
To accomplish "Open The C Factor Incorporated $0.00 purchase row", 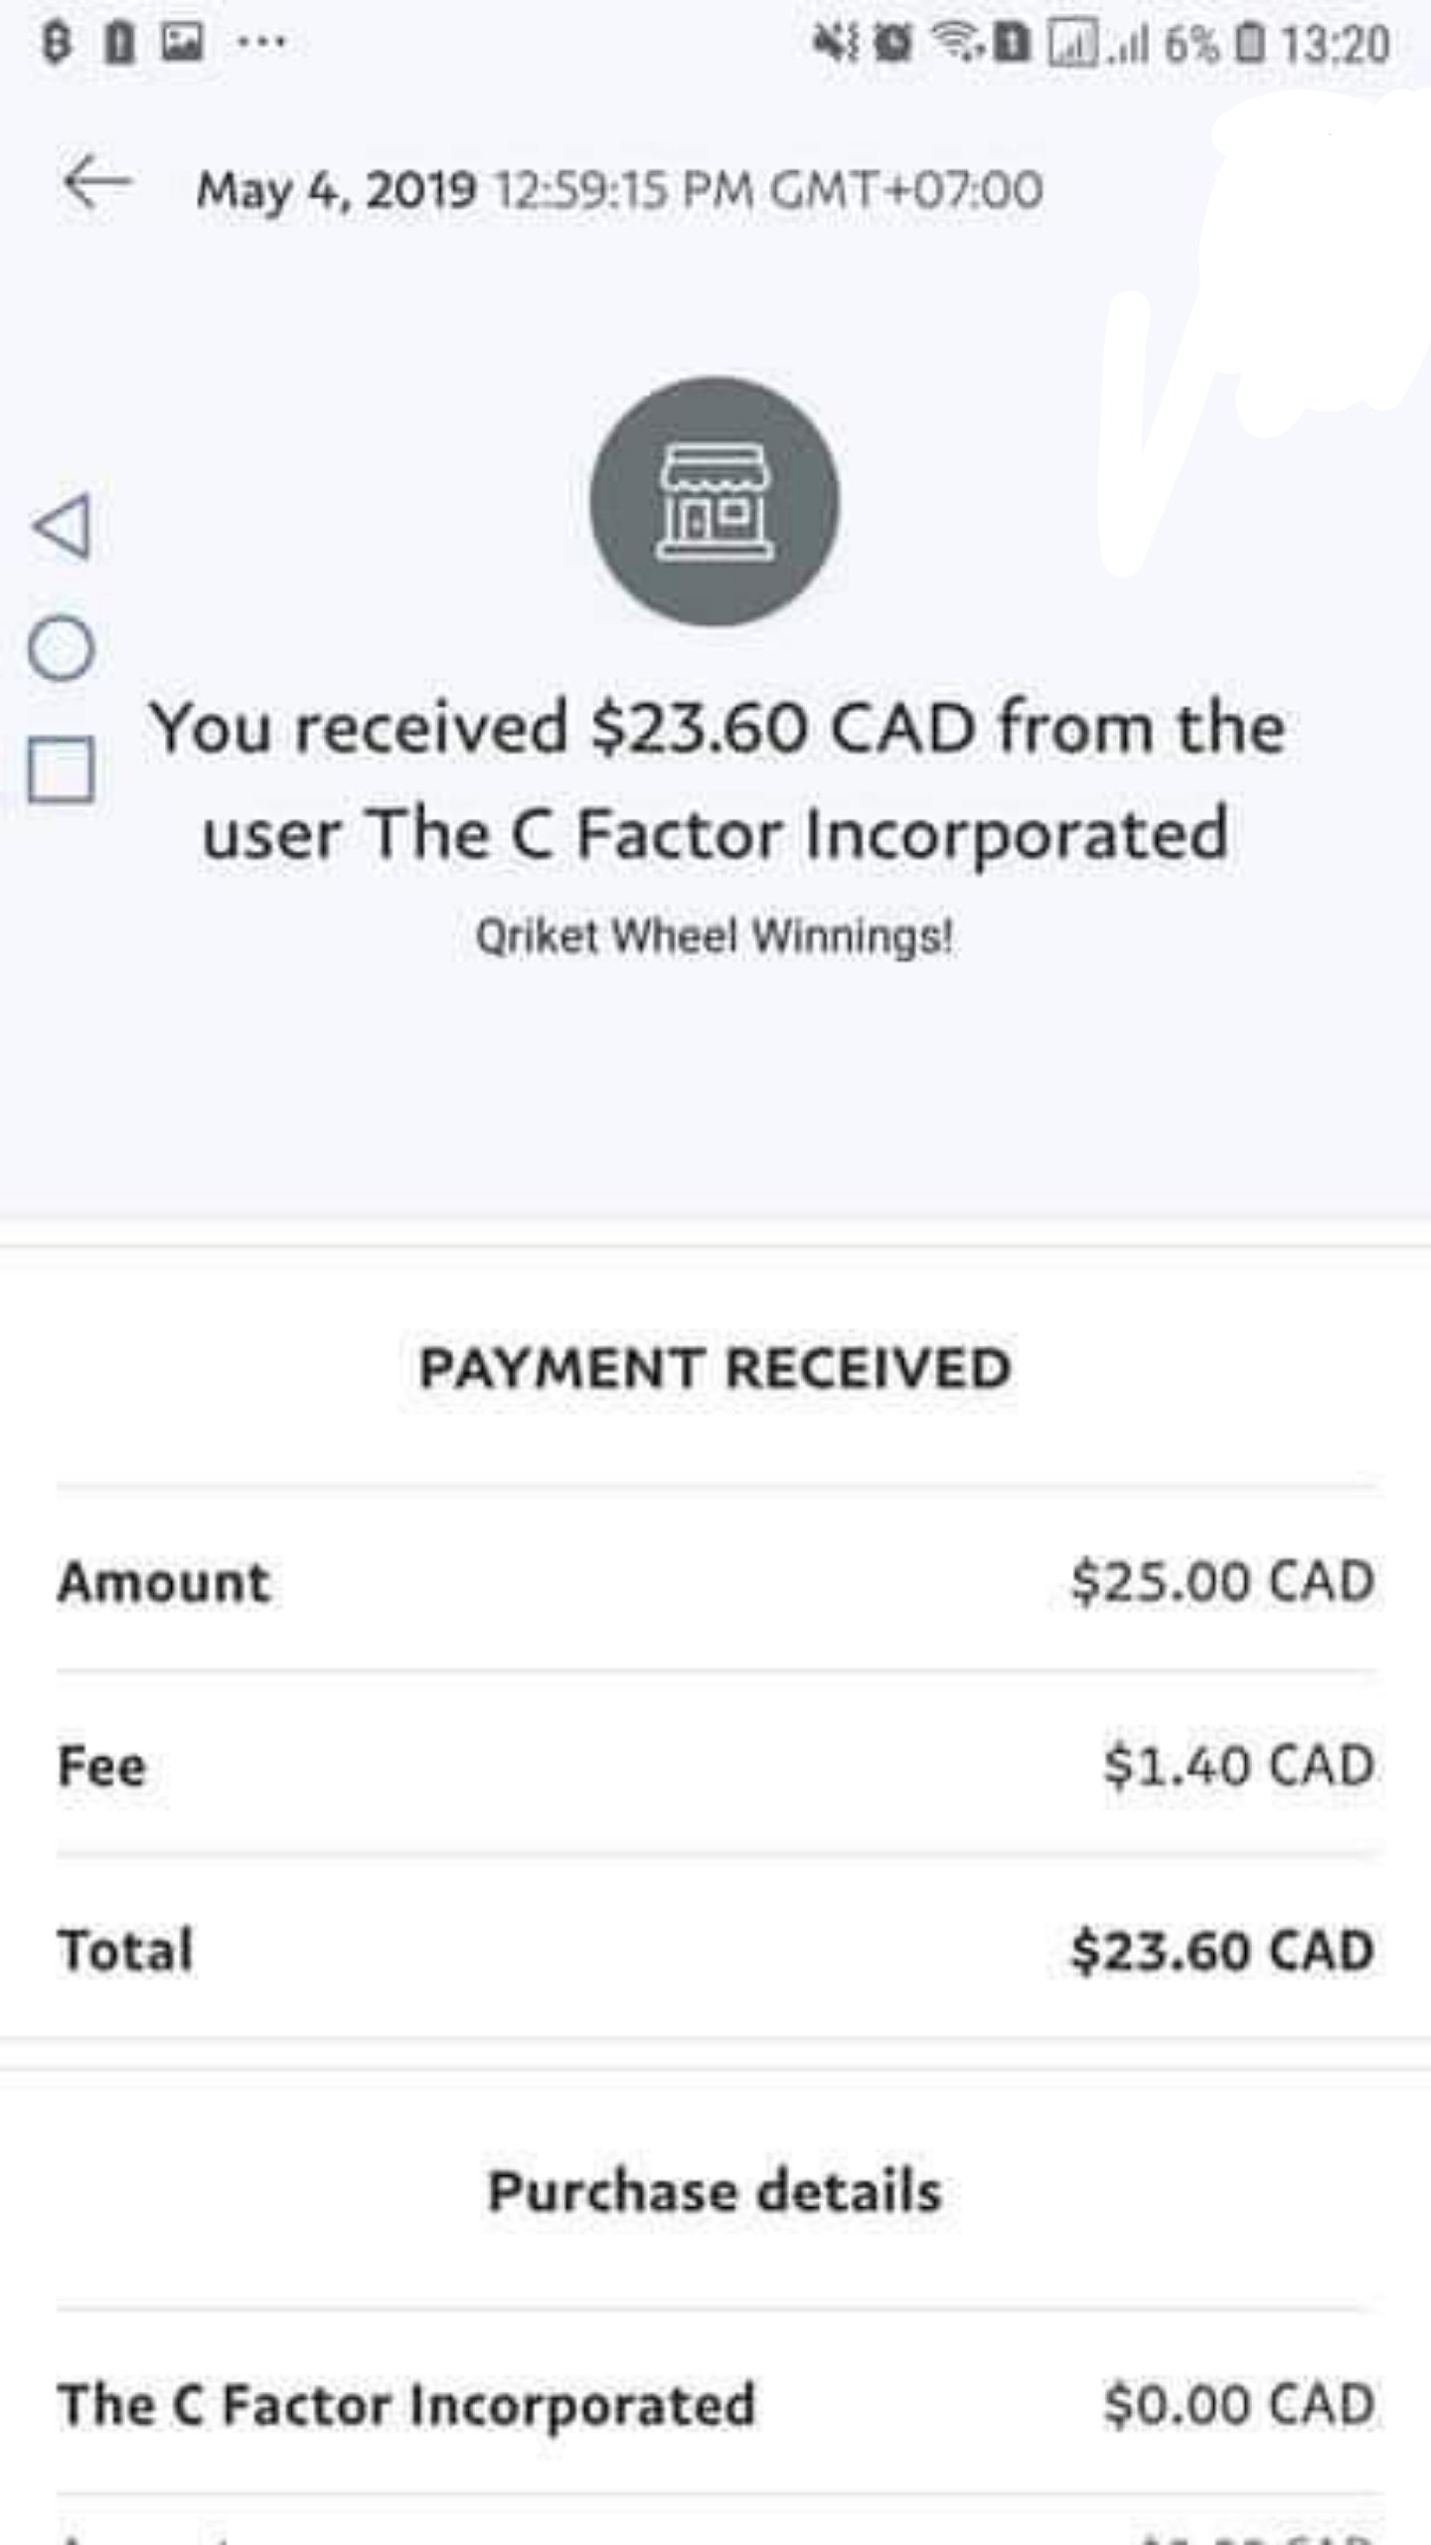I will tap(715, 2405).
